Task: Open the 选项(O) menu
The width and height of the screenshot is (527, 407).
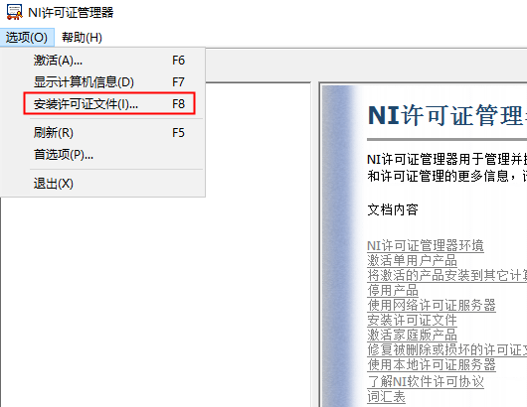Action: point(27,38)
